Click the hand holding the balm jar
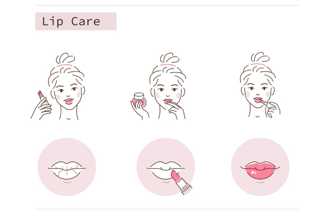Screen dimensions: 328x218 (x=139, y=109)
